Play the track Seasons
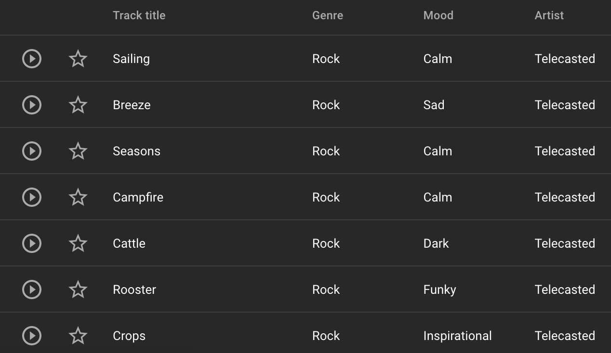Image resolution: width=611 pixels, height=353 pixels. (31, 151)
